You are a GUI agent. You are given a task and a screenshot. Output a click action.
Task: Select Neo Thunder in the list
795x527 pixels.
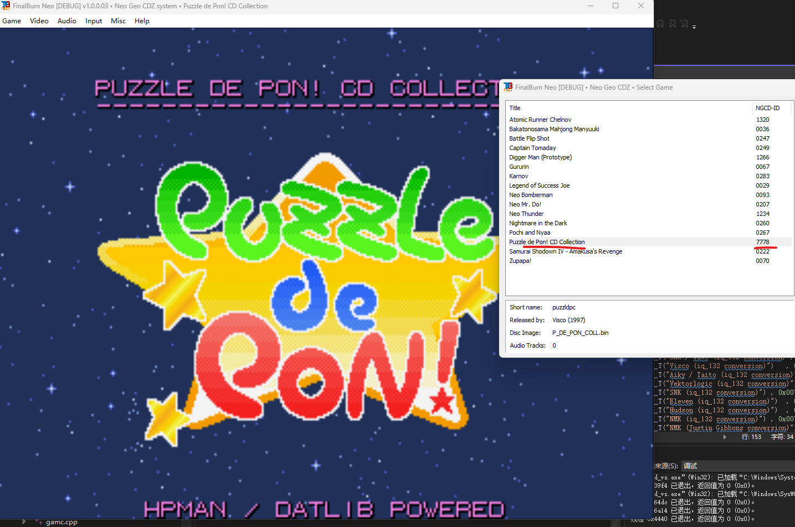(526, 214)
